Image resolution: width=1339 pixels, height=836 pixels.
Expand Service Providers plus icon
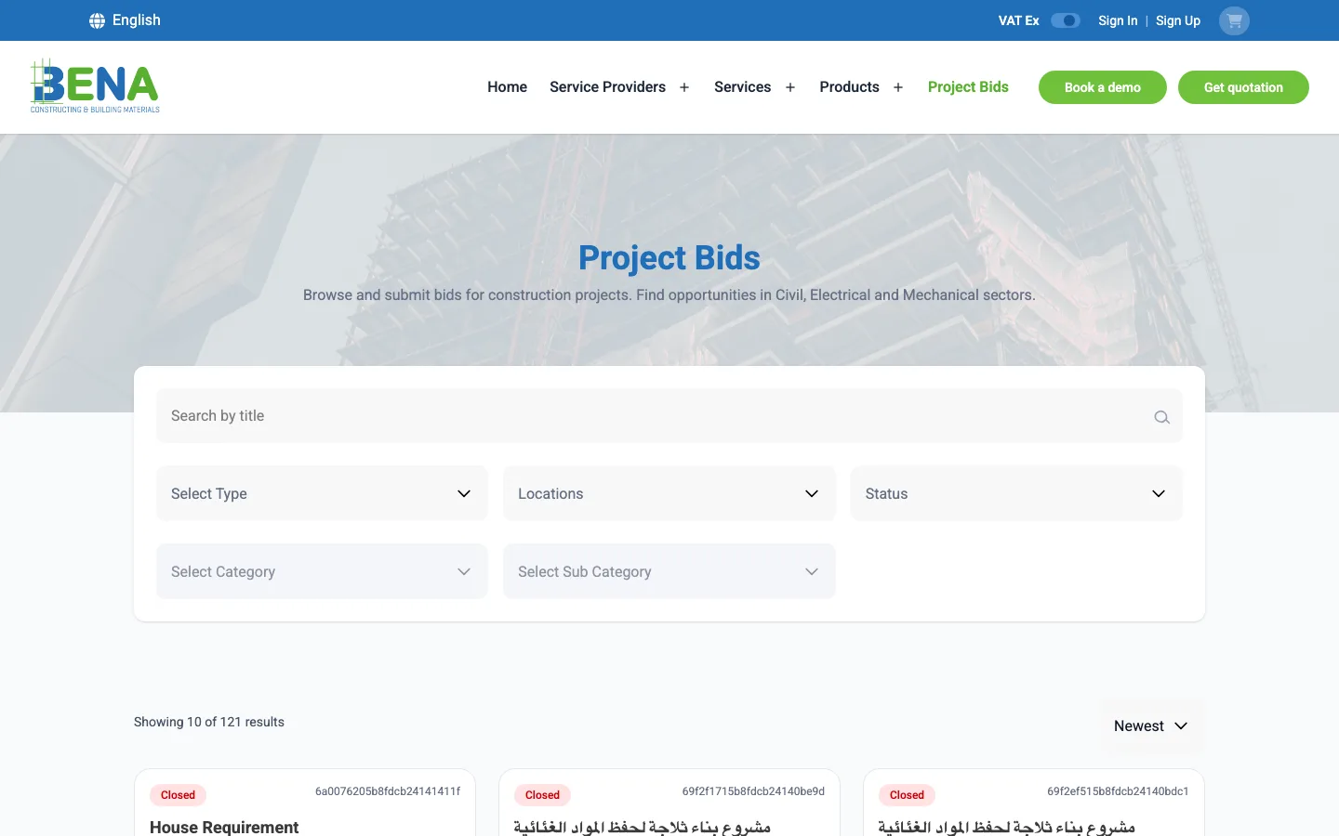(x=684, y=87)
